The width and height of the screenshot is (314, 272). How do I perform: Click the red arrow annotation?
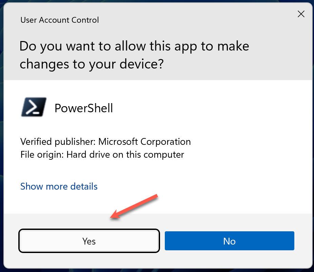point(135,207)
